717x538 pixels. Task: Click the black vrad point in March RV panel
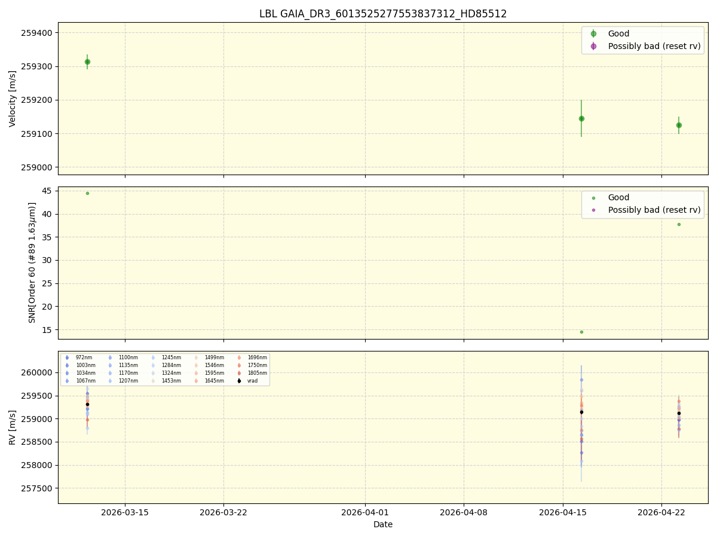tap(87, 404)
